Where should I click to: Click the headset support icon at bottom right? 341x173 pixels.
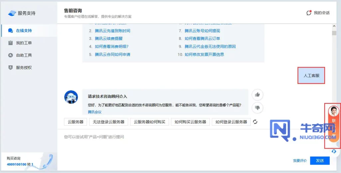pos(334,151)
